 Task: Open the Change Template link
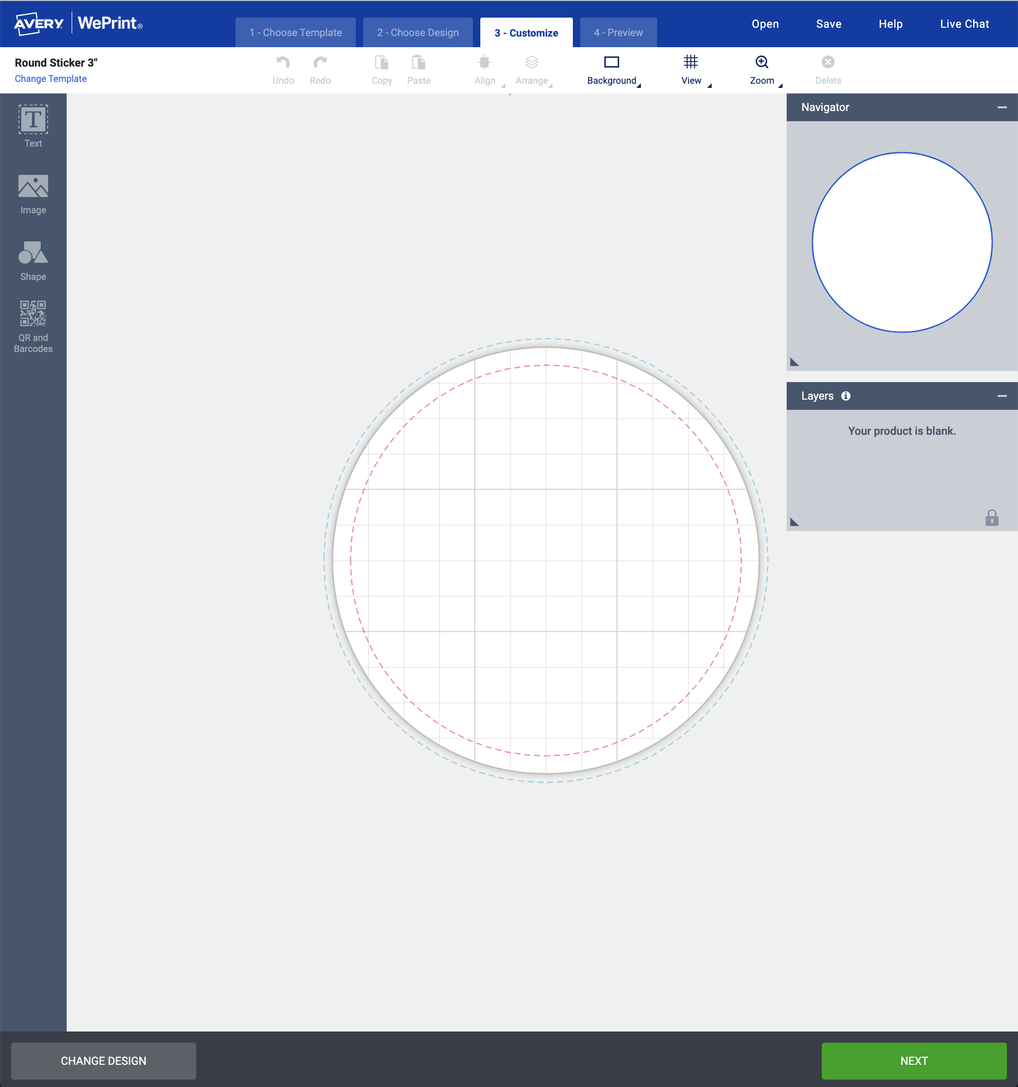tap(50, 78)
